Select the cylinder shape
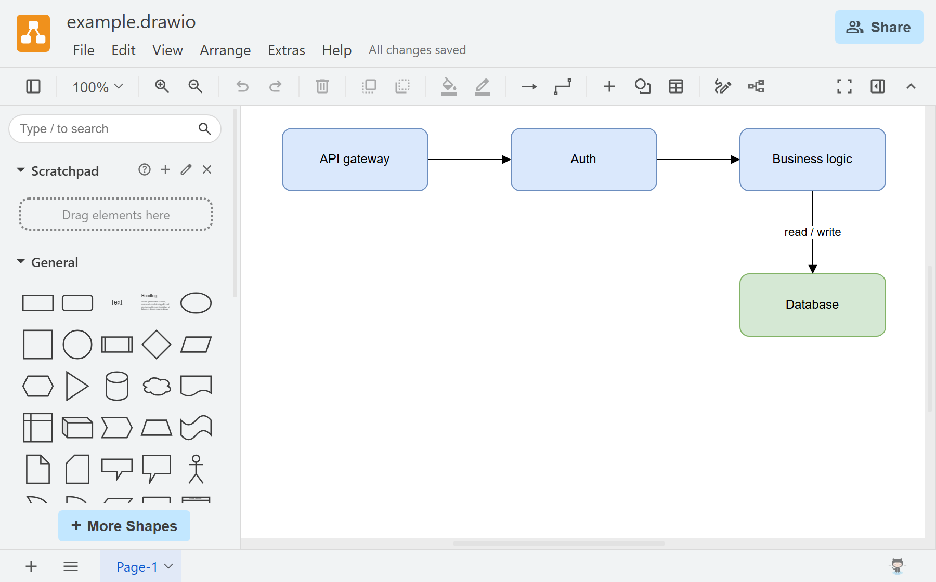The height and width of the screenshot is (582, 936). [x=117, y=386]
